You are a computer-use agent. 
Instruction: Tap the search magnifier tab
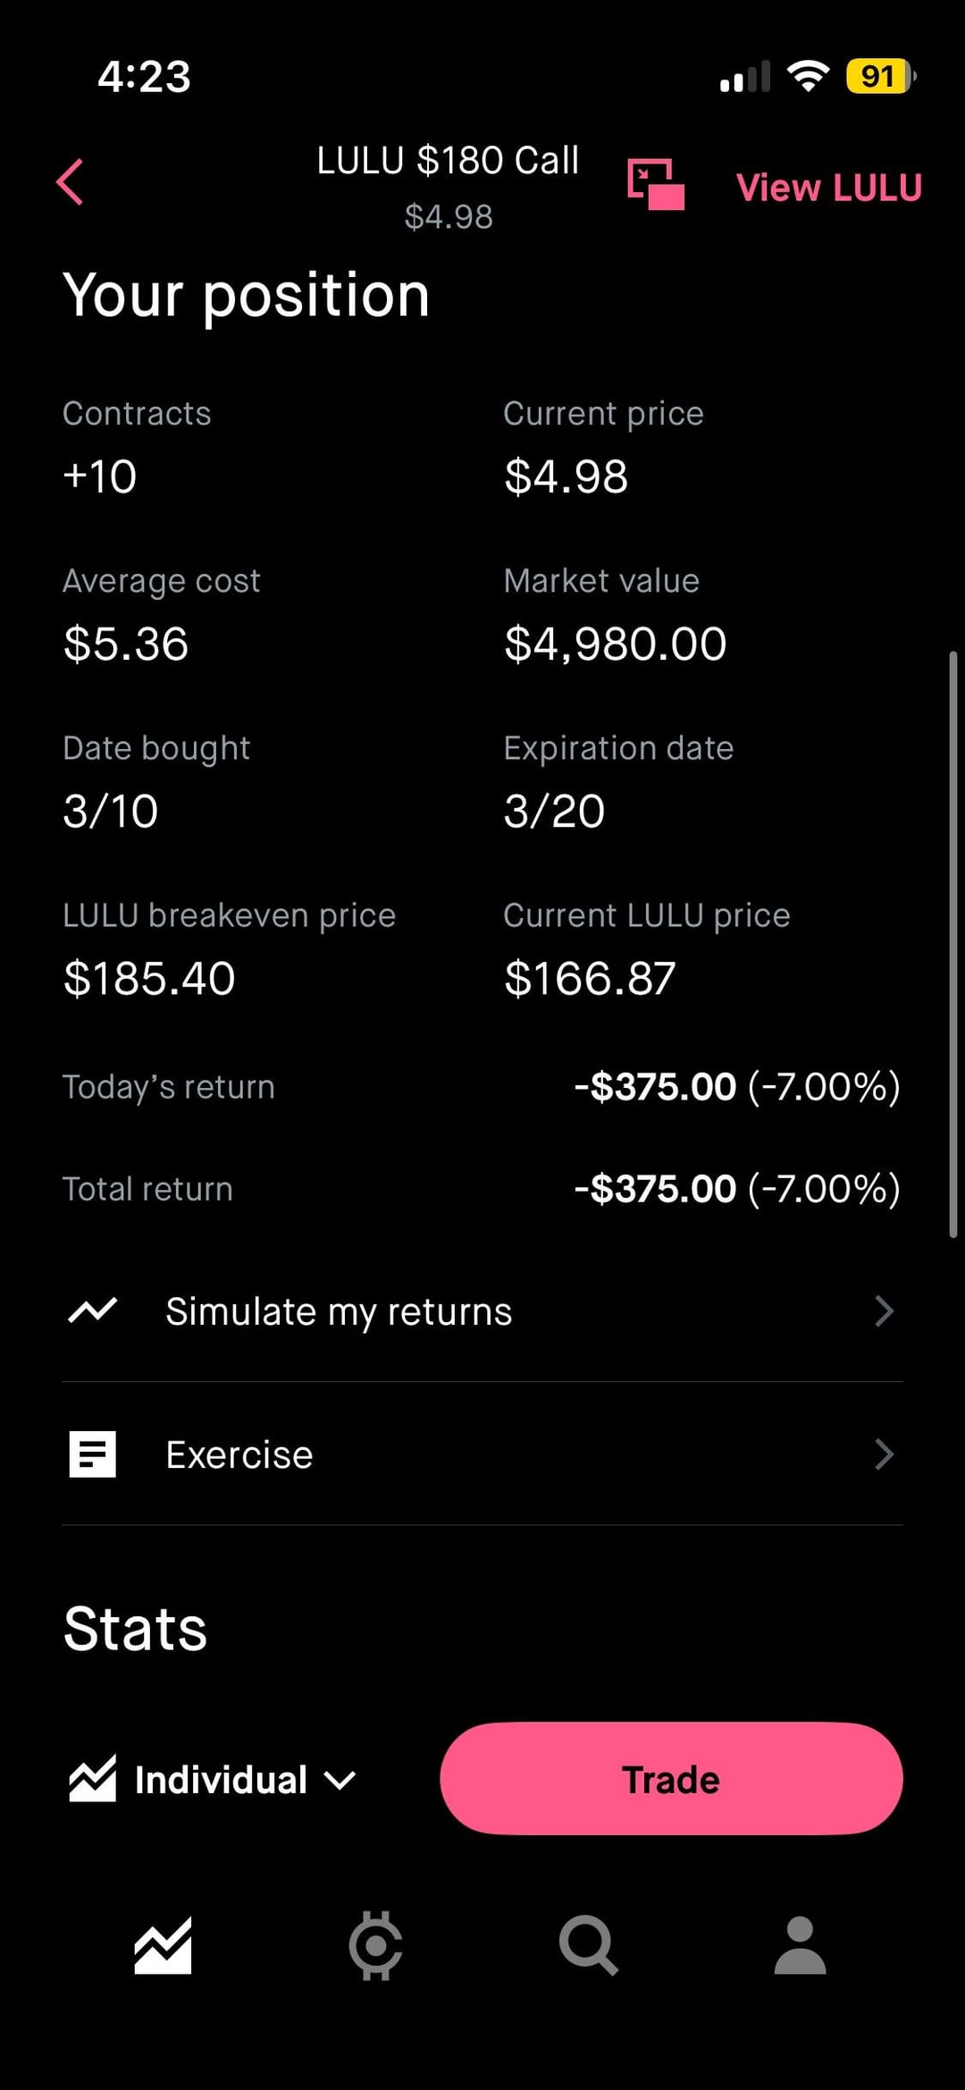click(588, 1945)
